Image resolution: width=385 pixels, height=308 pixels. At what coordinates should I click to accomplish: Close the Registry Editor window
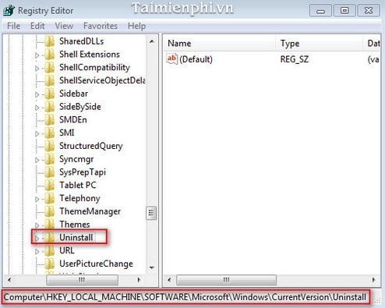coord(369,11)
